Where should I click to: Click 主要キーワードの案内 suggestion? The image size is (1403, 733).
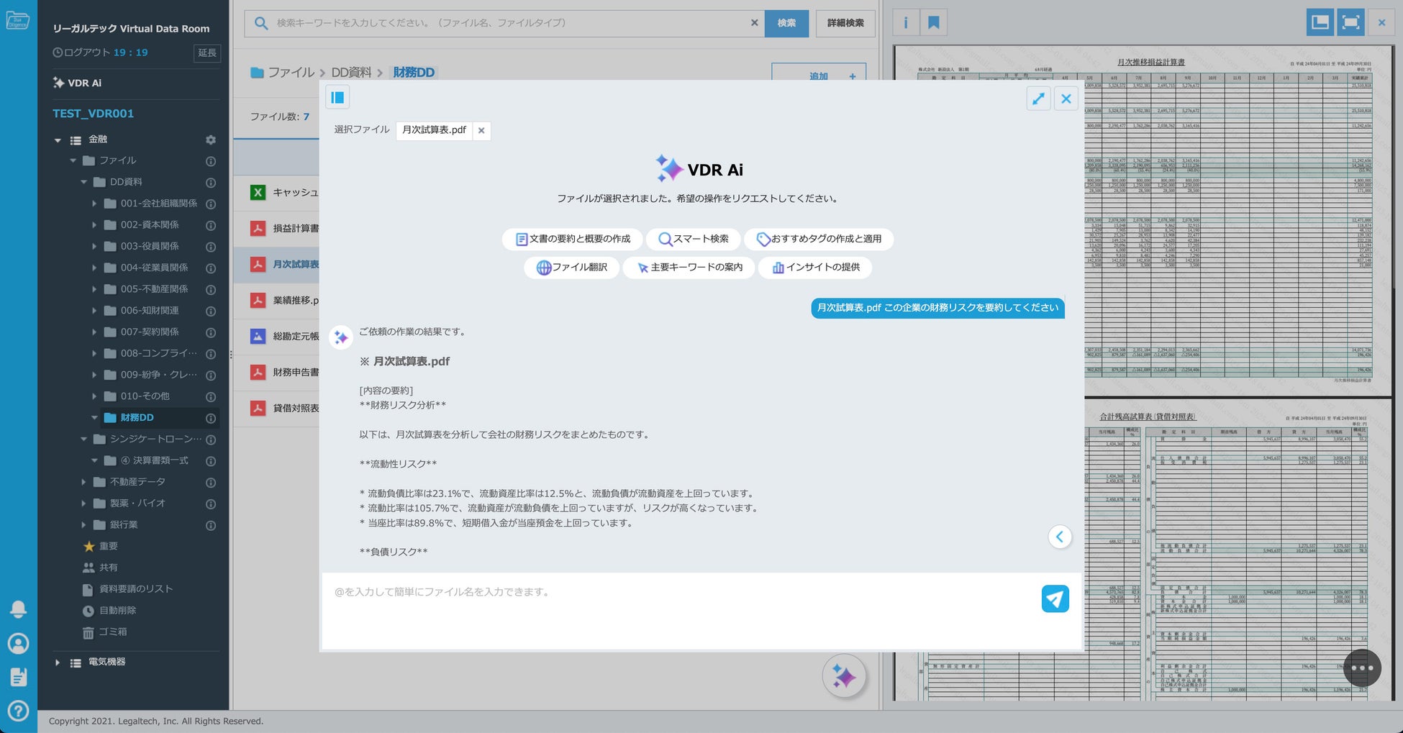point(689,268)
